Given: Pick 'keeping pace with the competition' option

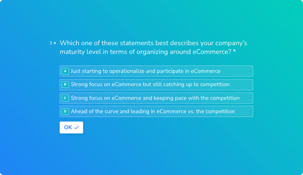Looking at the screenshot, I should [156, 98].
